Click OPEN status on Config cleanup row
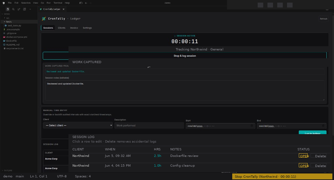 pos(303,166)
